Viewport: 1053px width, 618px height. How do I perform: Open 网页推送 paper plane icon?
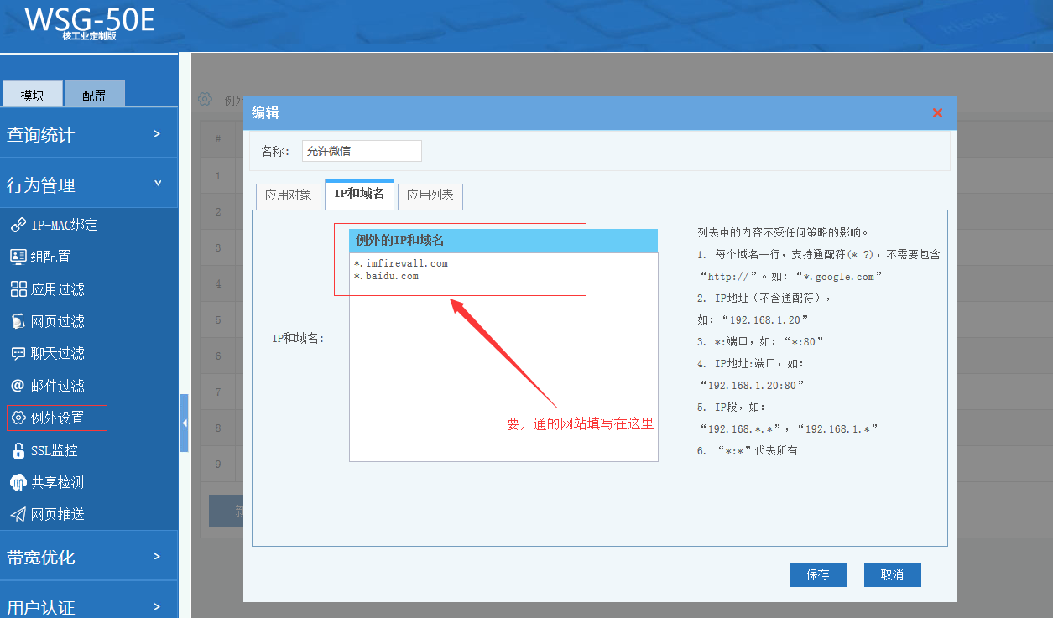pos(18,514)
